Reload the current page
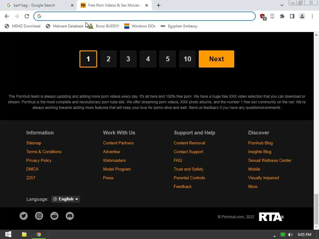The width and height of the screenshot is (319, 239). coord(27,16)
